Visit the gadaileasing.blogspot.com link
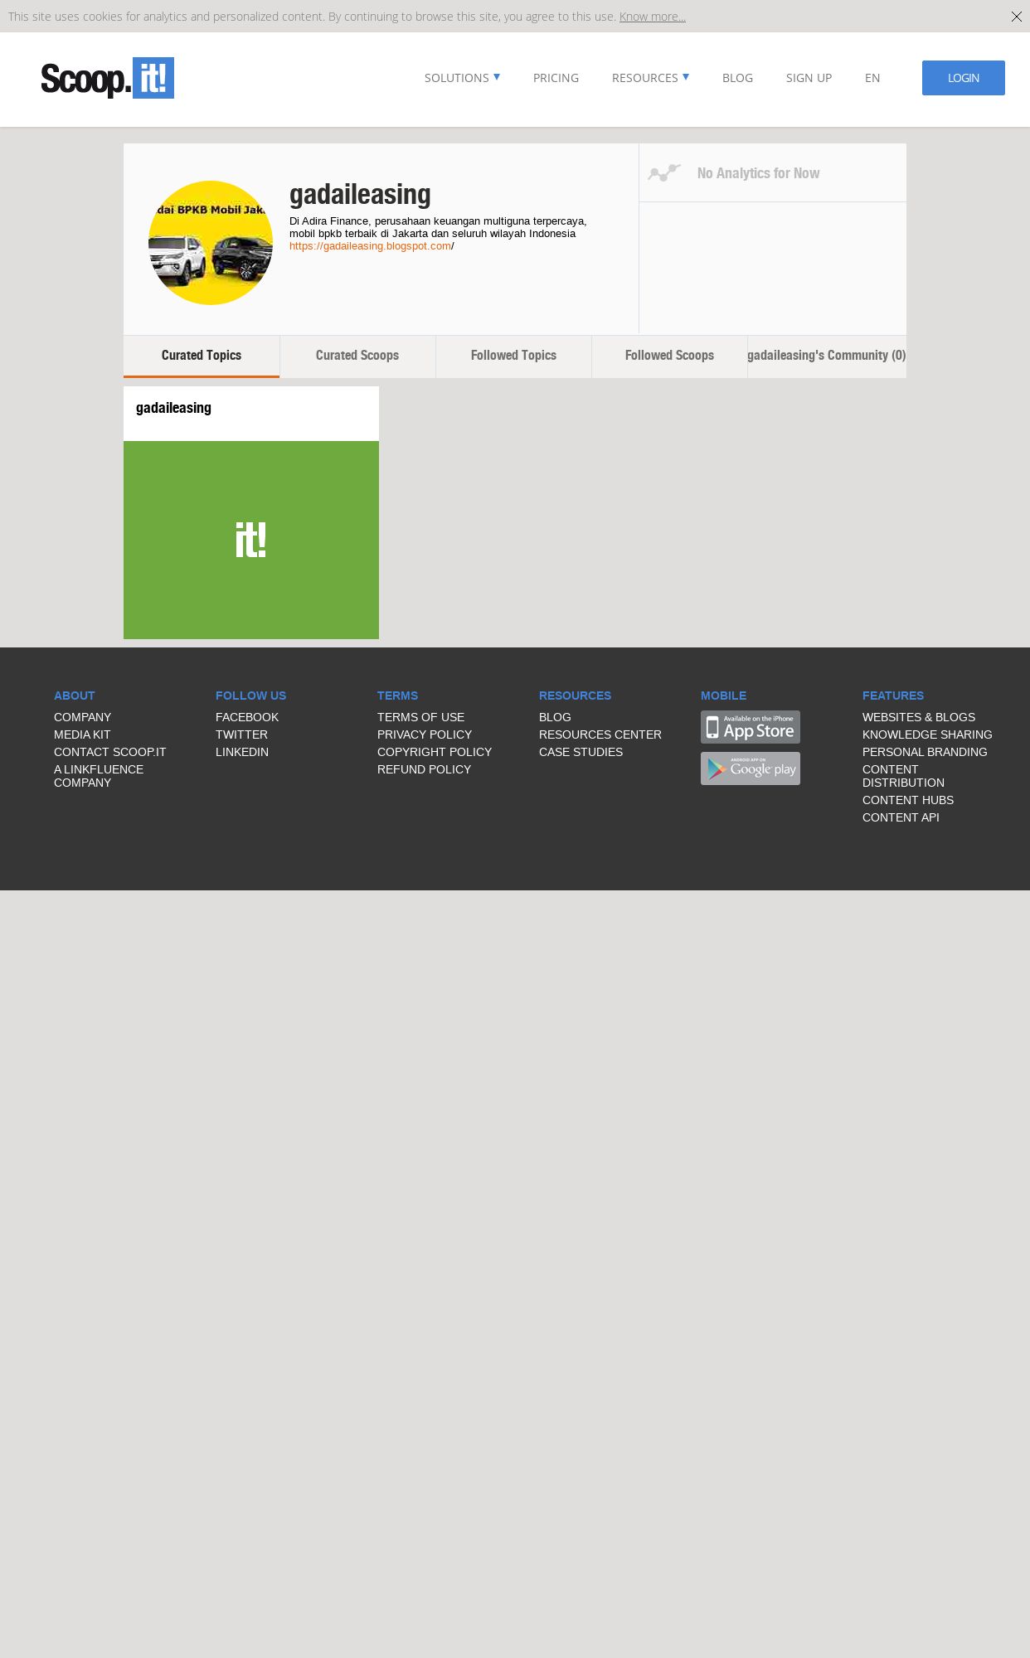 pyautogui.click(x=370, y=246)
